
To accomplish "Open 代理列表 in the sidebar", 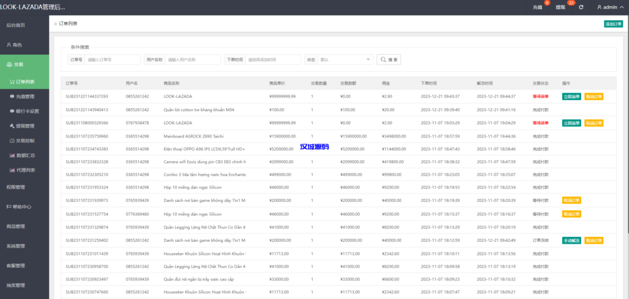I will (25, 169).
